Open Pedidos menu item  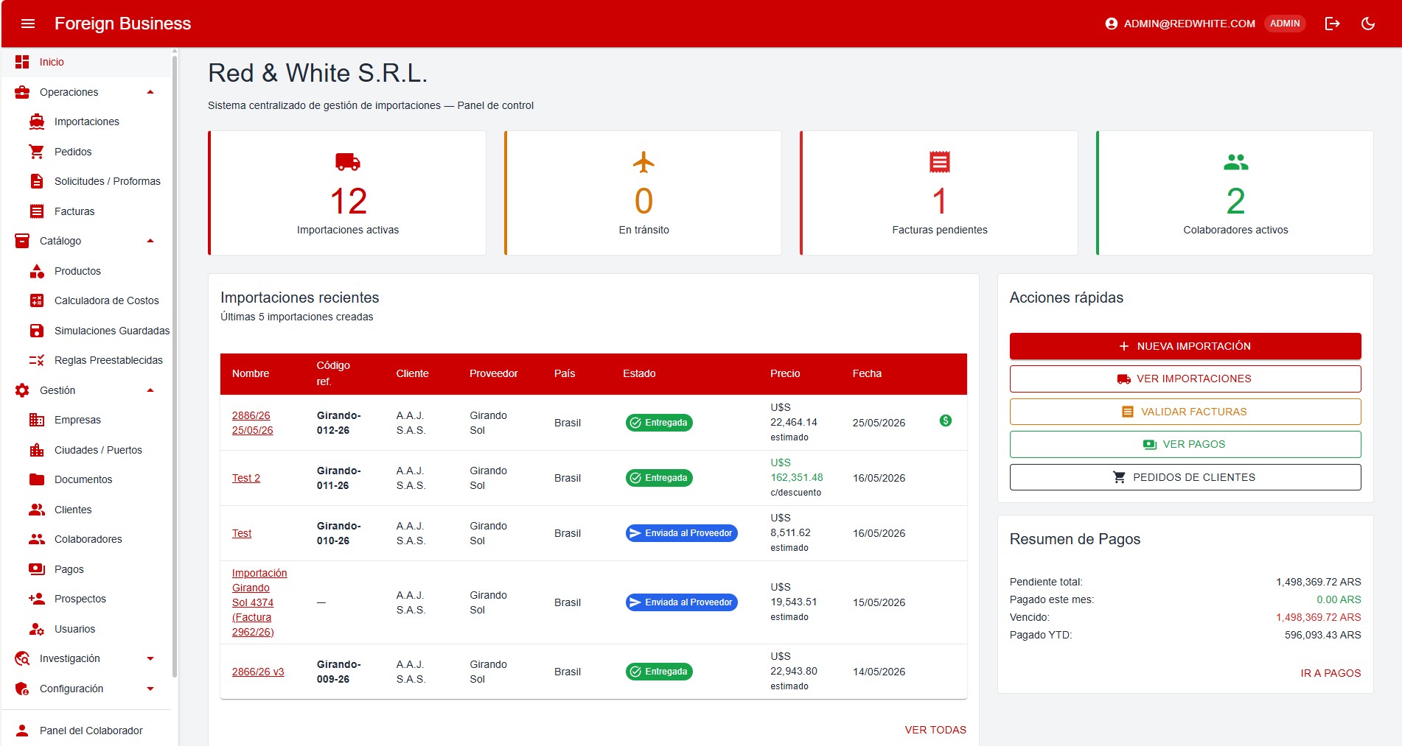(x=87, y=152)
